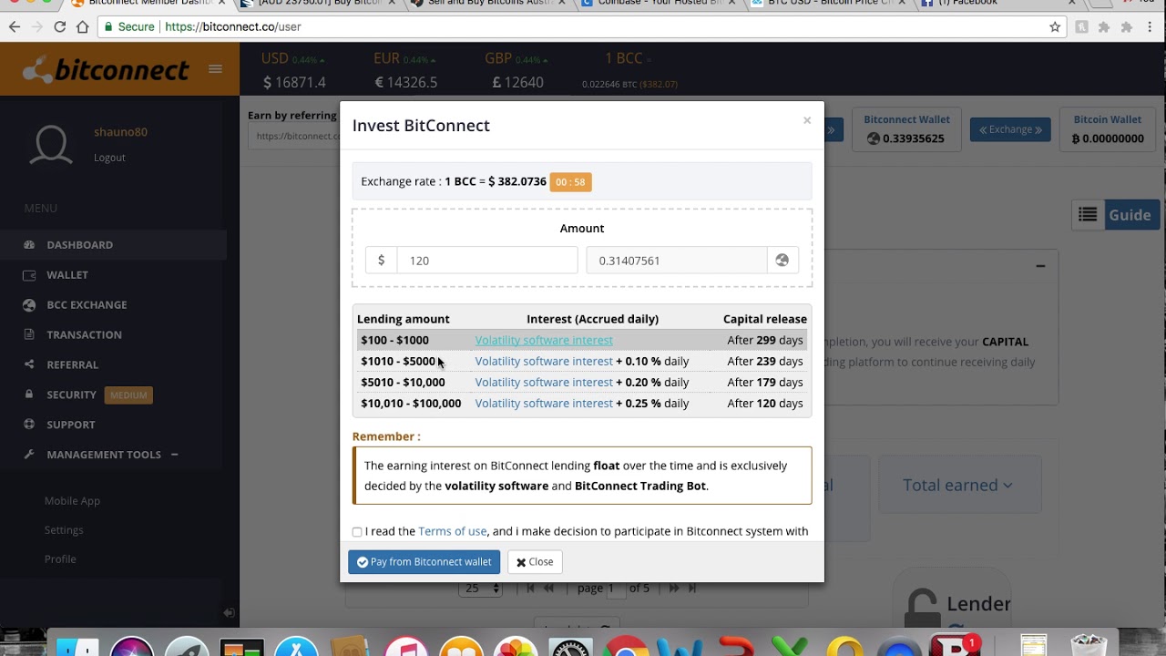Image resolution: width=1166 pixels, height=656 pixels.
Task: Click Volatility software interest in $10,010 - $100,000 row
Action: 544,403
